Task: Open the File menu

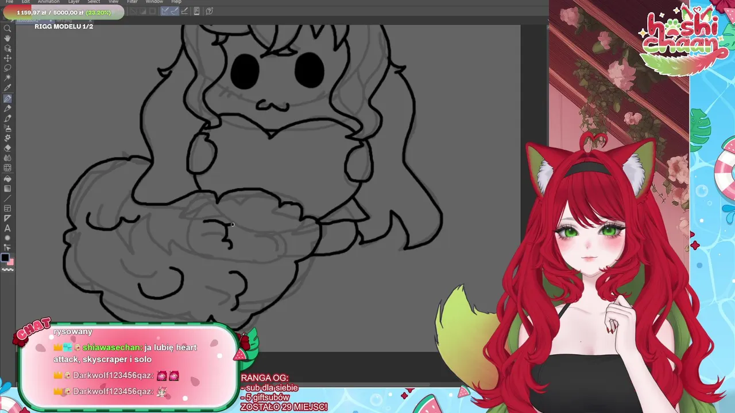Action: [x=9, y=2]
